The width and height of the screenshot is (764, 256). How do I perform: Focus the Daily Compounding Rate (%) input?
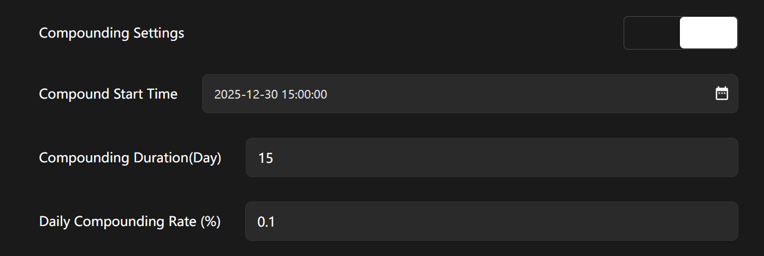click(491, 221)
